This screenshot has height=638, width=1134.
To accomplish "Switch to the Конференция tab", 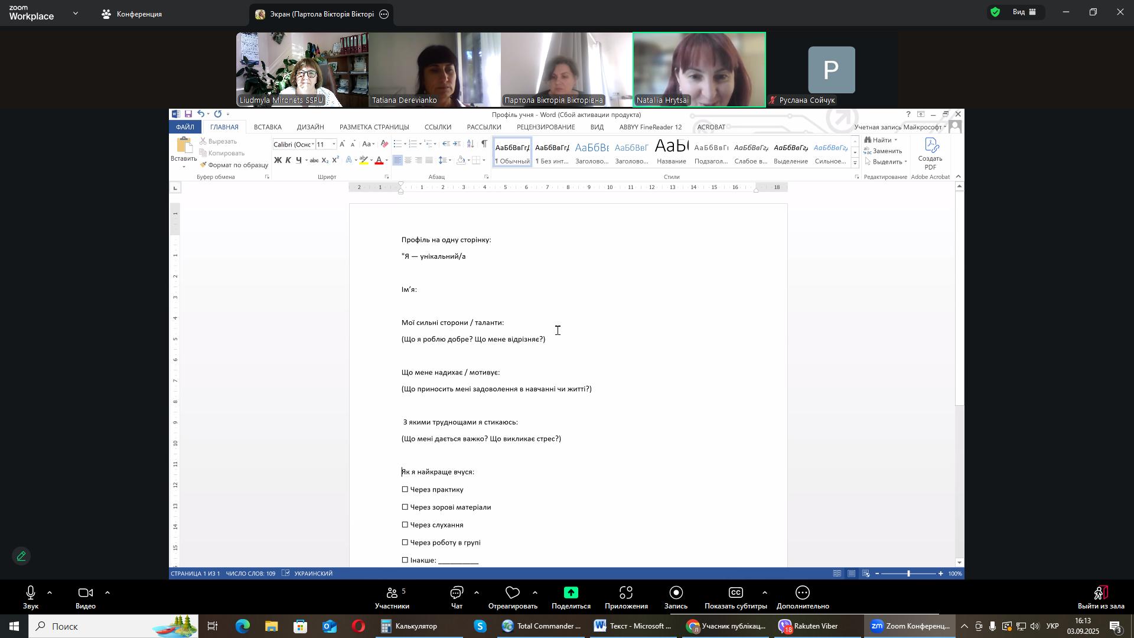I will tap(132, 14).
